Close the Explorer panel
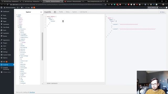 click(41, 12)
